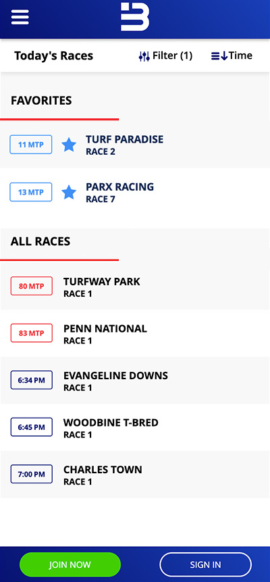
Task: Click the Sign In button
Action: click(205, 564)
